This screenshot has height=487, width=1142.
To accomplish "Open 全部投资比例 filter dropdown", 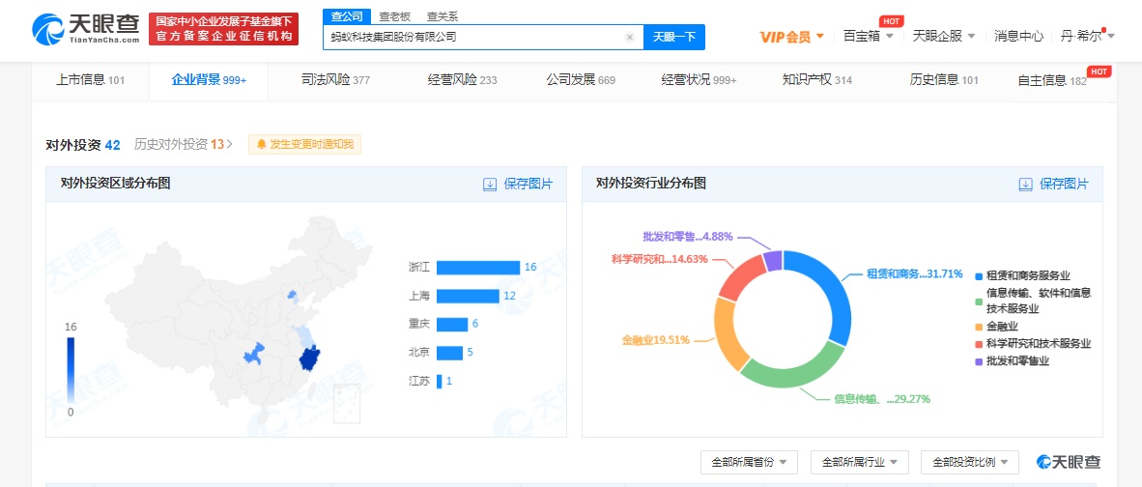I will [969, 462].
